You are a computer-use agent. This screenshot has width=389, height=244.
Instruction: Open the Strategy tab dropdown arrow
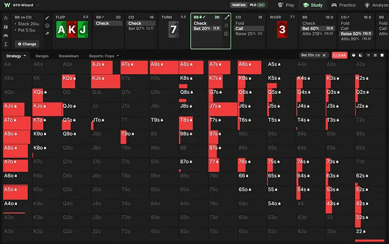25,56
